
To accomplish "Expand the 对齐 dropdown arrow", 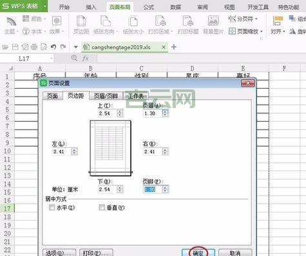I will pyautogui.click(x=283, y=32).
